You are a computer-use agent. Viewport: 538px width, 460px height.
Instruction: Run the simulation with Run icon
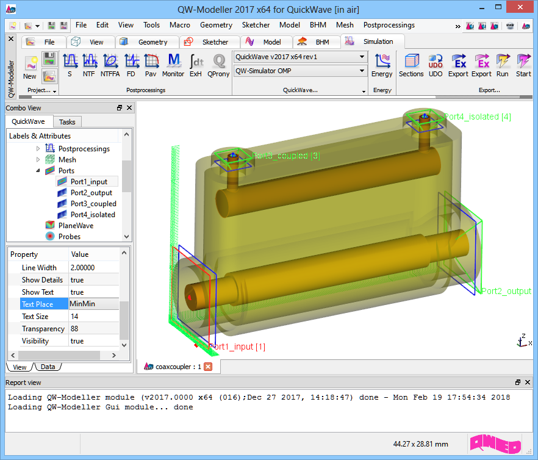coord(502,65)
